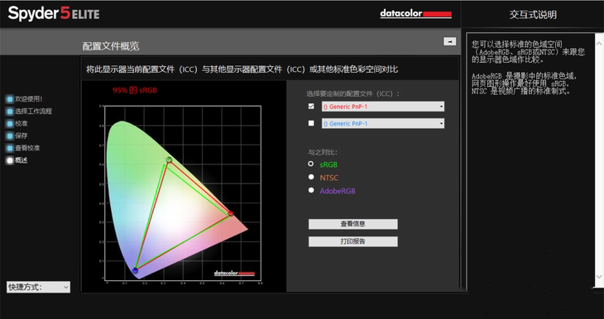Enable the second Generic PnP-1 profile checkbox
Screen dimensions: 604x319
pos(311,123)
